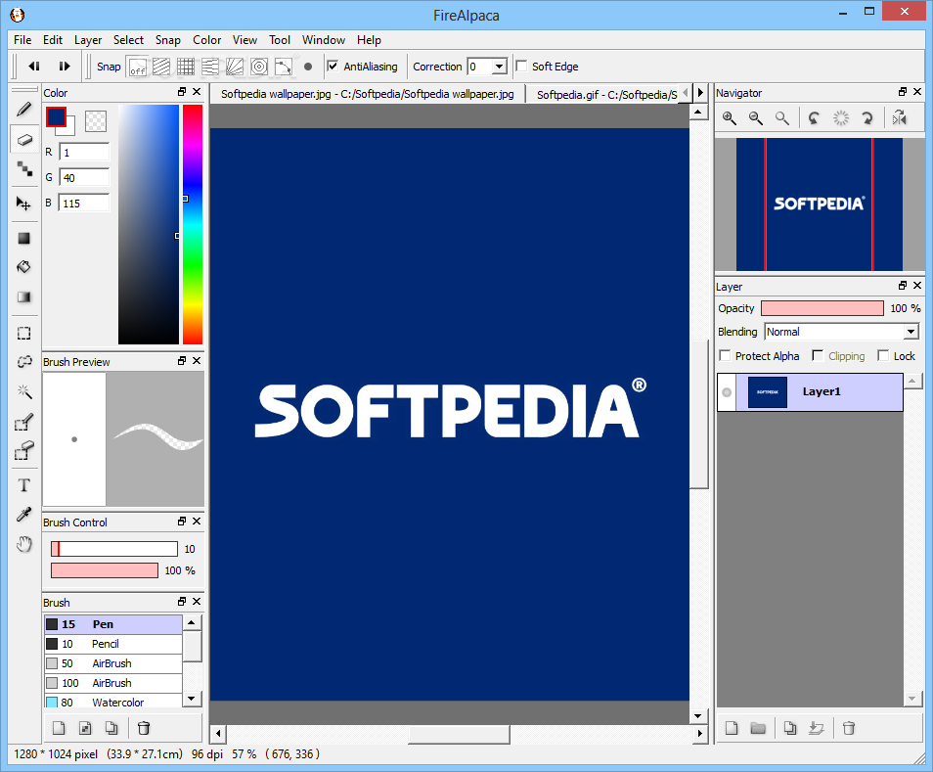Select the Bucket fill tool
Screen dimensions: 933x772
[x=23, y=267]
